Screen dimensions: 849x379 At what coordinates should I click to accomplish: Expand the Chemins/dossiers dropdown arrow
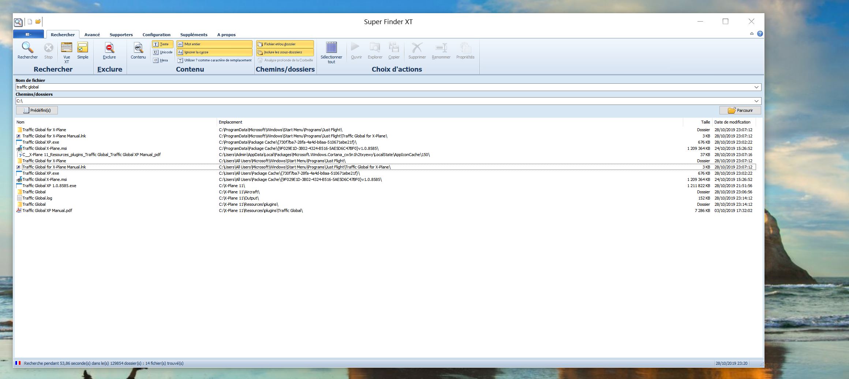click(756, 101)
